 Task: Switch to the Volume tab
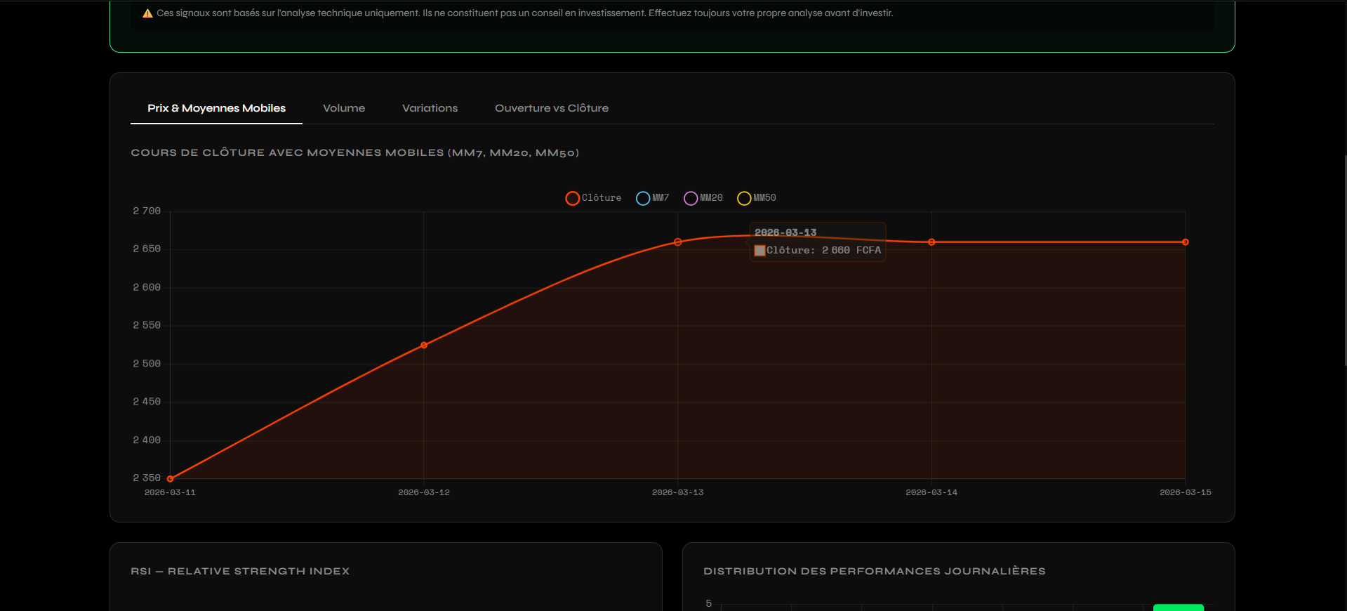click(x=343, y=108)
